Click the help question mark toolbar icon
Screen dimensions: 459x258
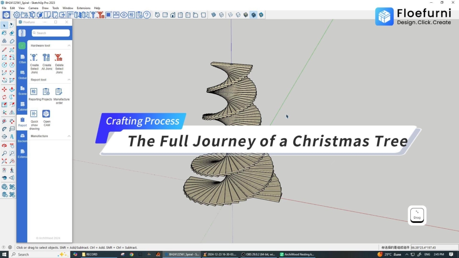[146, 15]
